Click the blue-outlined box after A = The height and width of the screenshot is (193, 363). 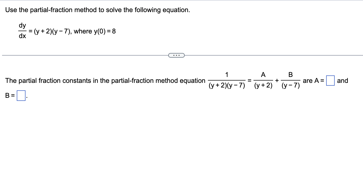pos(330,80)
